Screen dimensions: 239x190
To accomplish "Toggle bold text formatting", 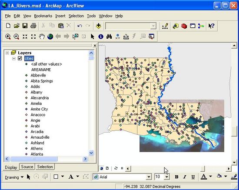I will [x=176, y=177].
